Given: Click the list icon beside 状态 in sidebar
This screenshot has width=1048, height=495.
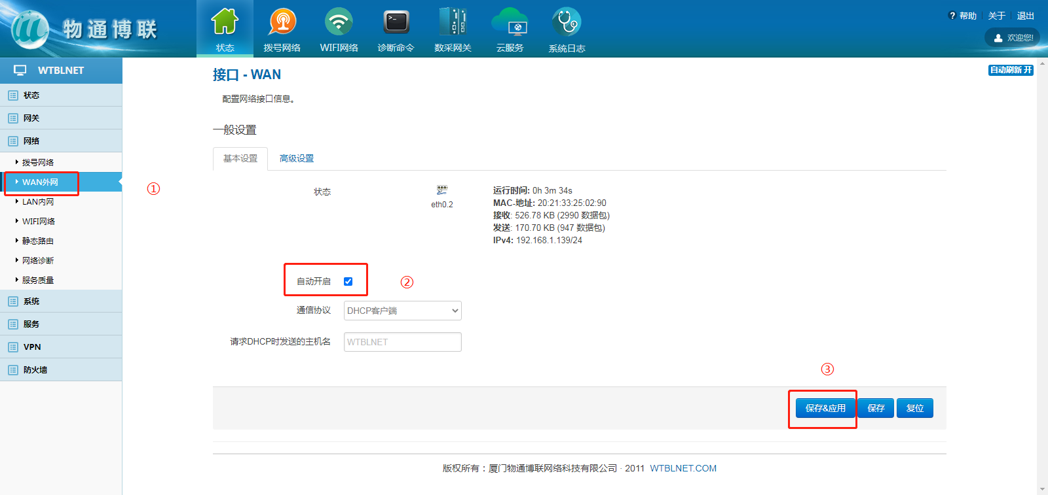Looking at the screenshot, I should 13,95.
